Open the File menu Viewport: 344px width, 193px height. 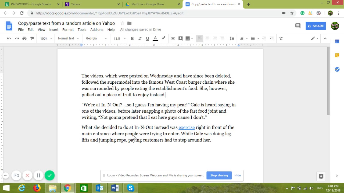point(21,30)
